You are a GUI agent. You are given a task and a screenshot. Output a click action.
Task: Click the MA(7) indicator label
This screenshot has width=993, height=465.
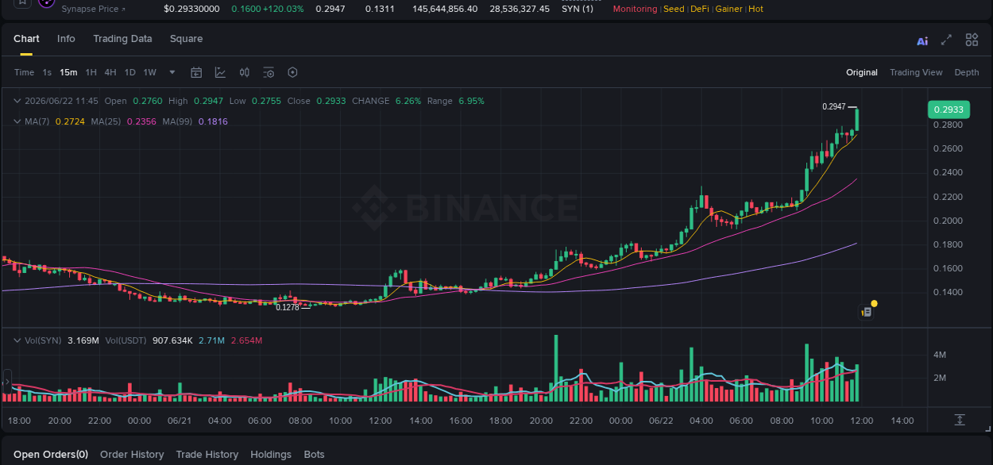tap(37, 121)
